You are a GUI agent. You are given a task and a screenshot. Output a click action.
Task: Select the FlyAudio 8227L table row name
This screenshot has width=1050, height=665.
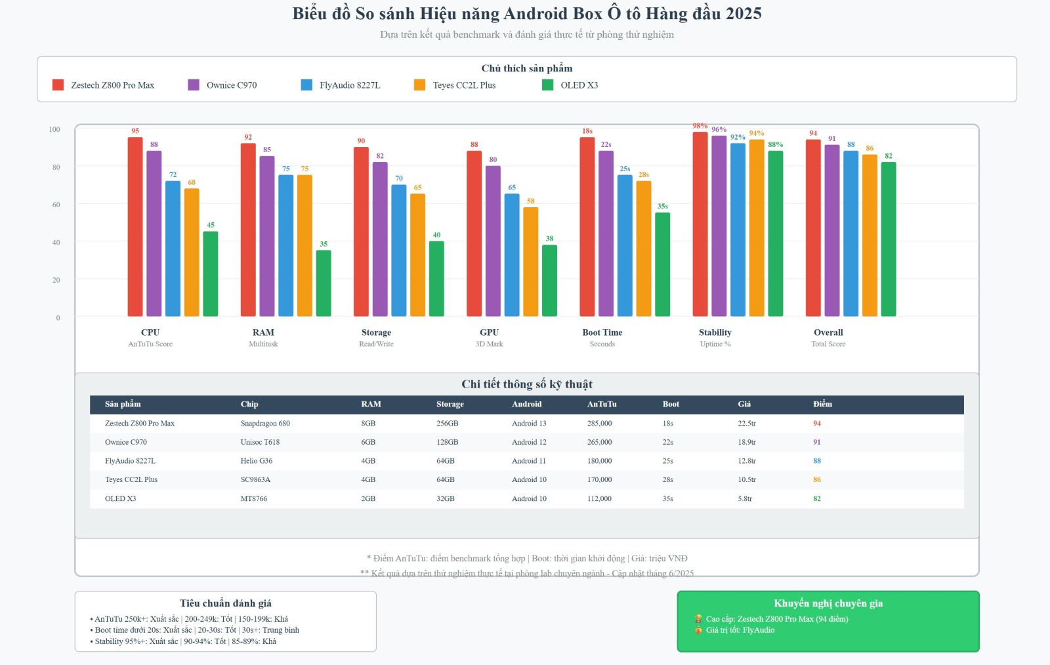(130, 461)
